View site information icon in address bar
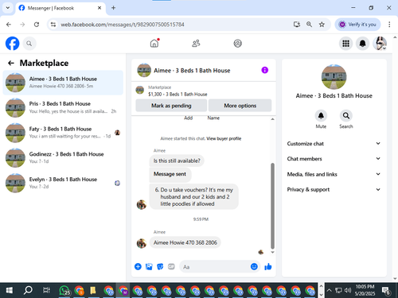Image resolution: width=398 pixels, height=298 pixels. coord(53,25)
